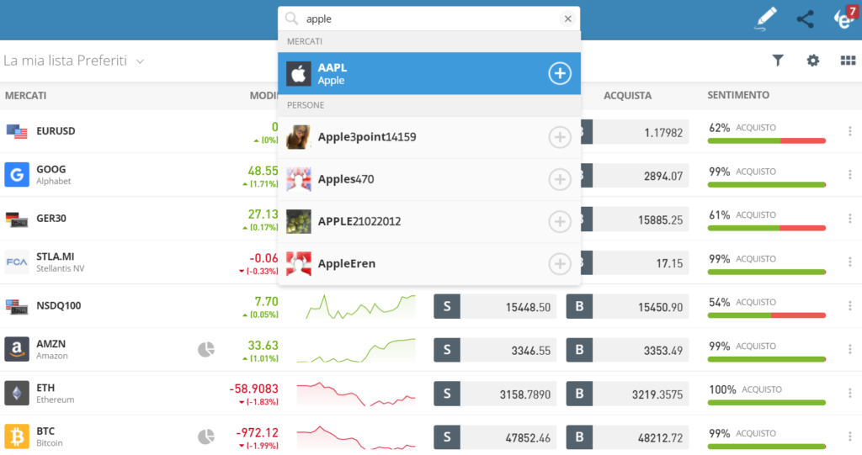Screen dimensions: 862x455
Task: Click the Ethereum logo icon
Action: [17, 394]
